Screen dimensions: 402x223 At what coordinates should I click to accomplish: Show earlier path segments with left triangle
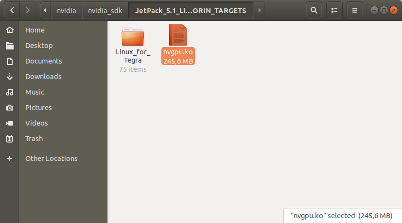pyautogui.click(x=45, y=10)
